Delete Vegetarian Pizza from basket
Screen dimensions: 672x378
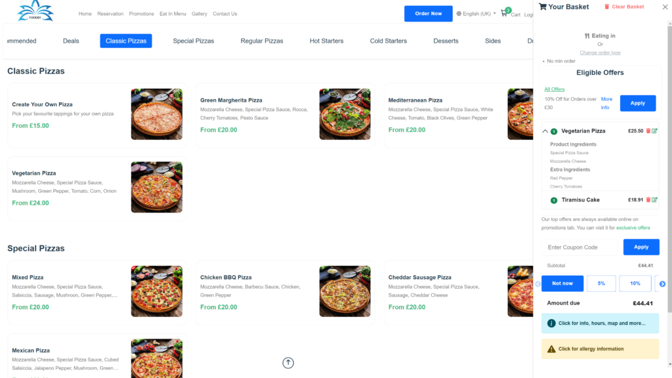[648, 131]
